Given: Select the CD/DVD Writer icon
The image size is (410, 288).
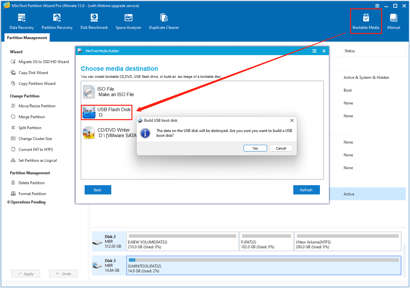Looking at the screenshot, I should 89,133.
